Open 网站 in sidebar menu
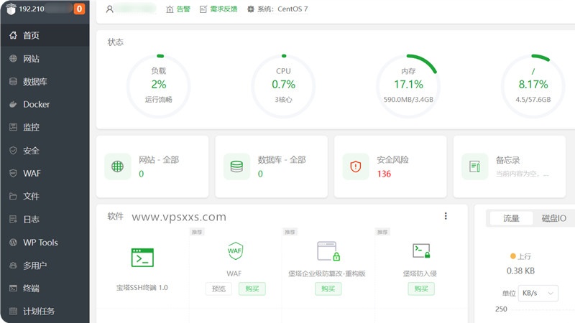 [45, 58]
